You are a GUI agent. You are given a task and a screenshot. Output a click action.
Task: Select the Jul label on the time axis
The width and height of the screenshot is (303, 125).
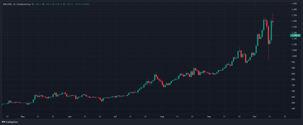point(115,117)
